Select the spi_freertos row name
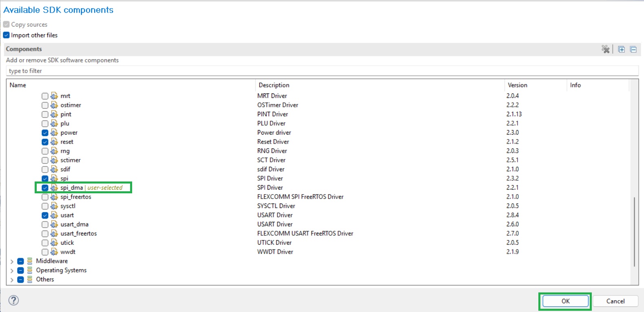 76,197
